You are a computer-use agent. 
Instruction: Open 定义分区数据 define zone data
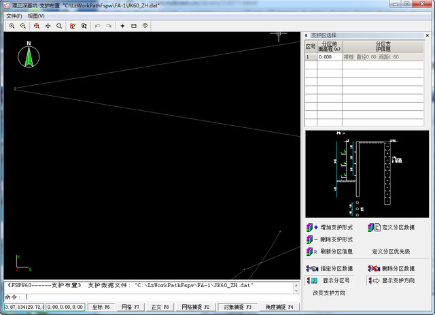[391, 227]
